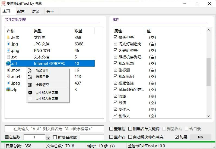This screenshot has height=149, width=216.
Task: Click the choose directory folder icon
Action: (30, 77)
